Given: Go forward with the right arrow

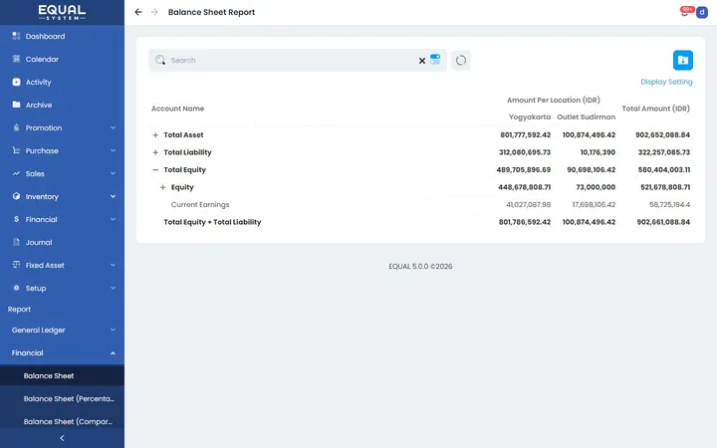Looking at the screenshot, I should 154,12.
